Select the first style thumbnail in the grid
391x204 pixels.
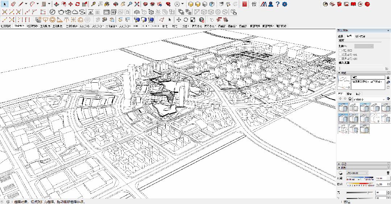(343, 107)
